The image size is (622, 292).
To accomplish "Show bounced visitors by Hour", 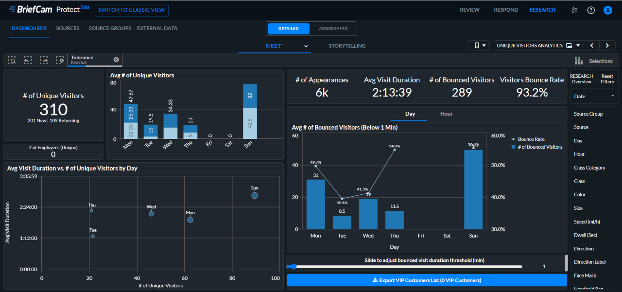I will pos(446,114).
